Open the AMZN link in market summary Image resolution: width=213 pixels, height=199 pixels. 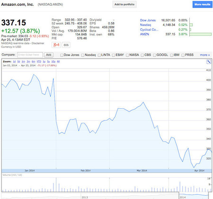[x=144, y=34]
